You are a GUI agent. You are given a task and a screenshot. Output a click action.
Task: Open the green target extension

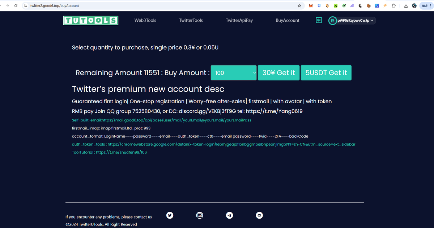[x=344, y=6]
